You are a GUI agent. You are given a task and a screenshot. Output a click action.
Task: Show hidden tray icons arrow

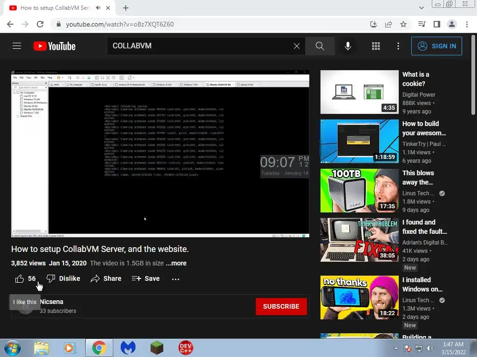pos(396,348)
